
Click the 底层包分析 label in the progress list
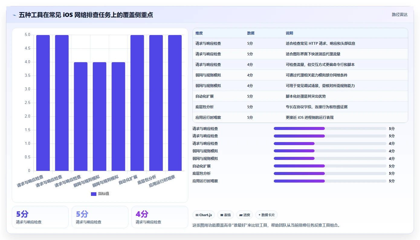click(x=202, y=174)
